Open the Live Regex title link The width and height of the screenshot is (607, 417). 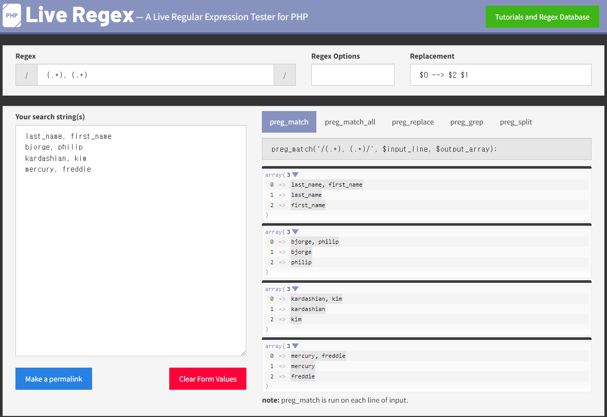pyautogui.click(x=80, y=15)
